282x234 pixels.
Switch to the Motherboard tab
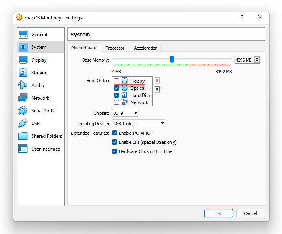coord(84,48)
